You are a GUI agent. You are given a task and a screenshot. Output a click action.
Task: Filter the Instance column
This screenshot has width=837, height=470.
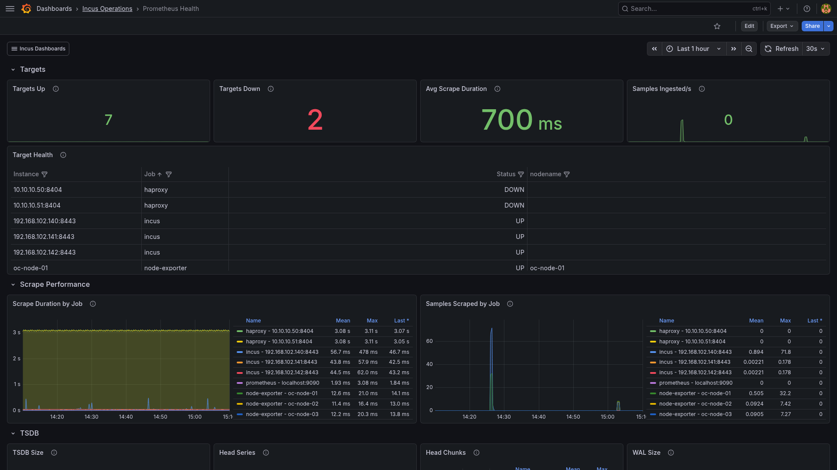(44, 175)
